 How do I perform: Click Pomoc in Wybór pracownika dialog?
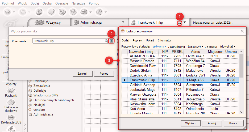[x=104, y=74]
